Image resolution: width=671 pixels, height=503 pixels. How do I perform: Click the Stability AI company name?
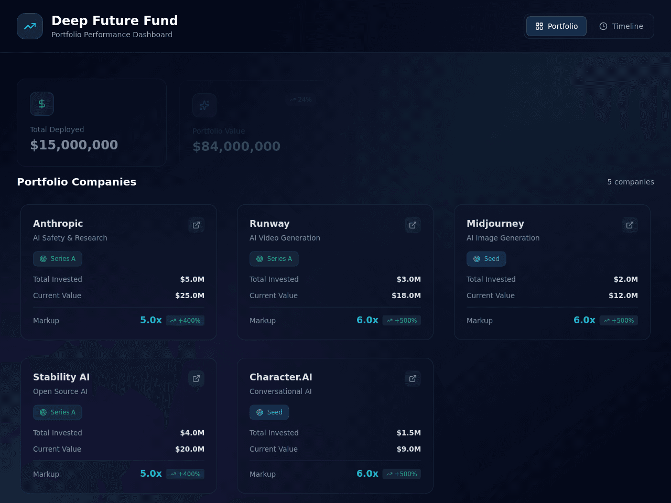click(61, 377)
